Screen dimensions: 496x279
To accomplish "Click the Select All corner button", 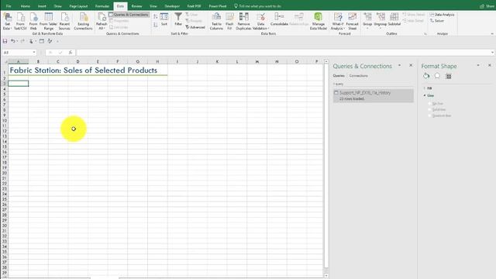I will 5,61.
